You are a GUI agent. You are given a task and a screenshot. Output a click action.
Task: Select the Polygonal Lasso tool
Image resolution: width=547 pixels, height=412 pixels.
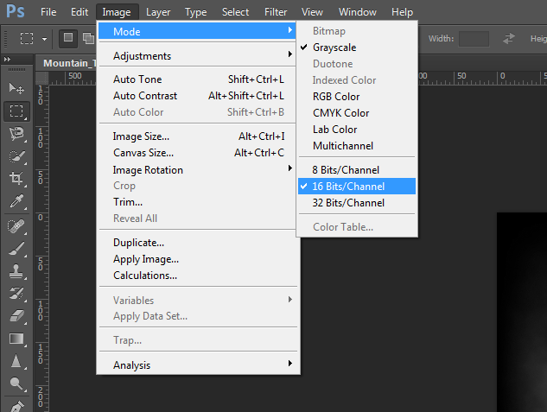[16, 134]
